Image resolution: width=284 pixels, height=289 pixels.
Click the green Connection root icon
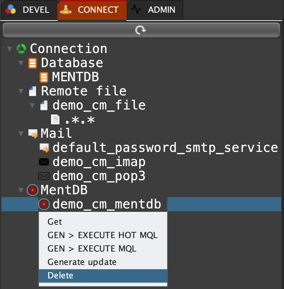(x=22, y=49)
